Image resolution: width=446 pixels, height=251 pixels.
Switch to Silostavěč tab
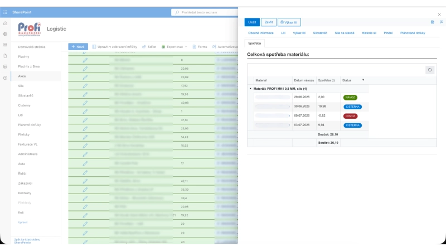point(320,33)
